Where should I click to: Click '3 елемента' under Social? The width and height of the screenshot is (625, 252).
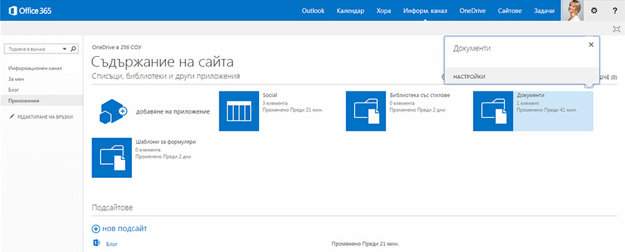pos(274,103)
